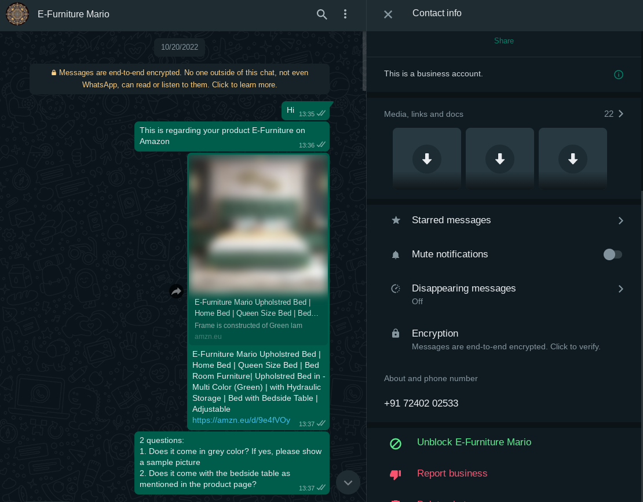This screenshot has width=643, height=502.
Task: Click the thumbs-down report icon
Action: (x=395, y=475)
